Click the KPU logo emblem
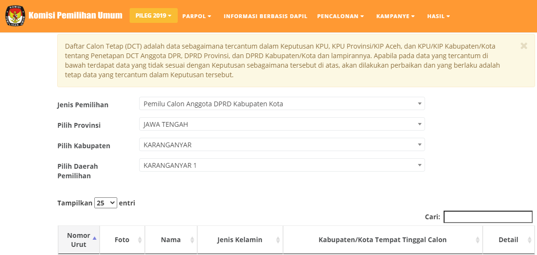This screenshot has height=255, width=537. point(15,16)
